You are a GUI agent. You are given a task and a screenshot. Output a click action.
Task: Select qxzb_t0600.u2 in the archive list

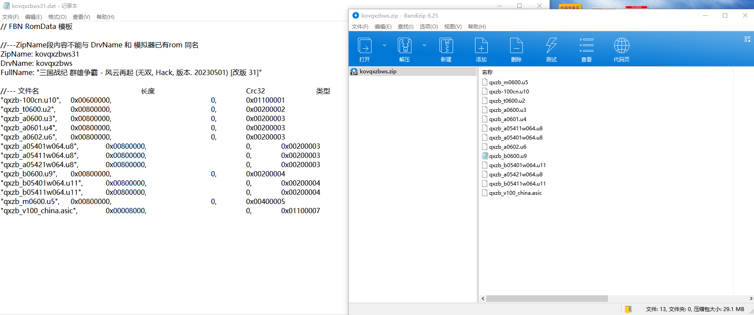coord(507,100)
